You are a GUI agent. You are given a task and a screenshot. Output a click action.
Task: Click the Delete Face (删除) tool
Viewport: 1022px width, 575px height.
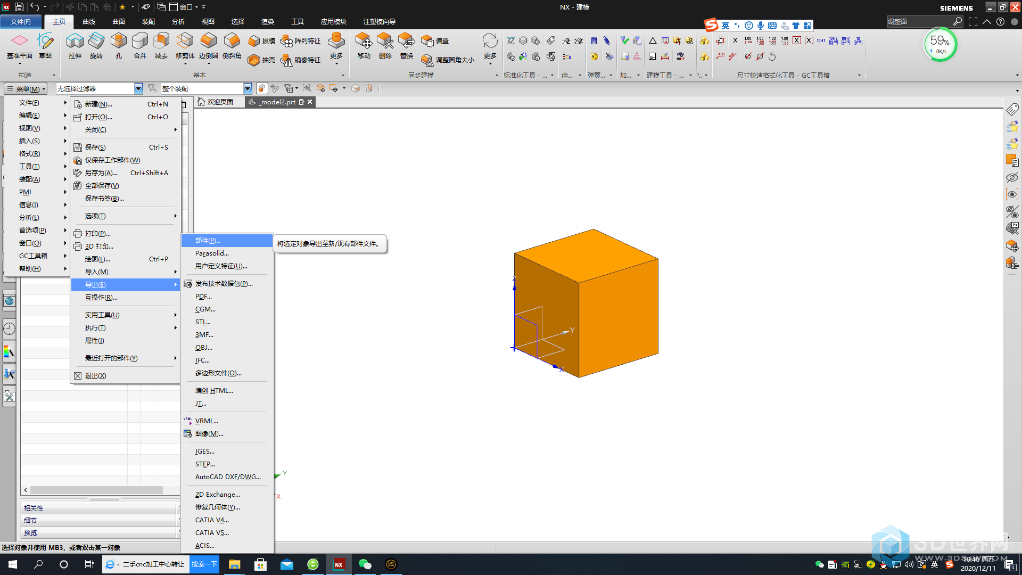pos(385,46)
